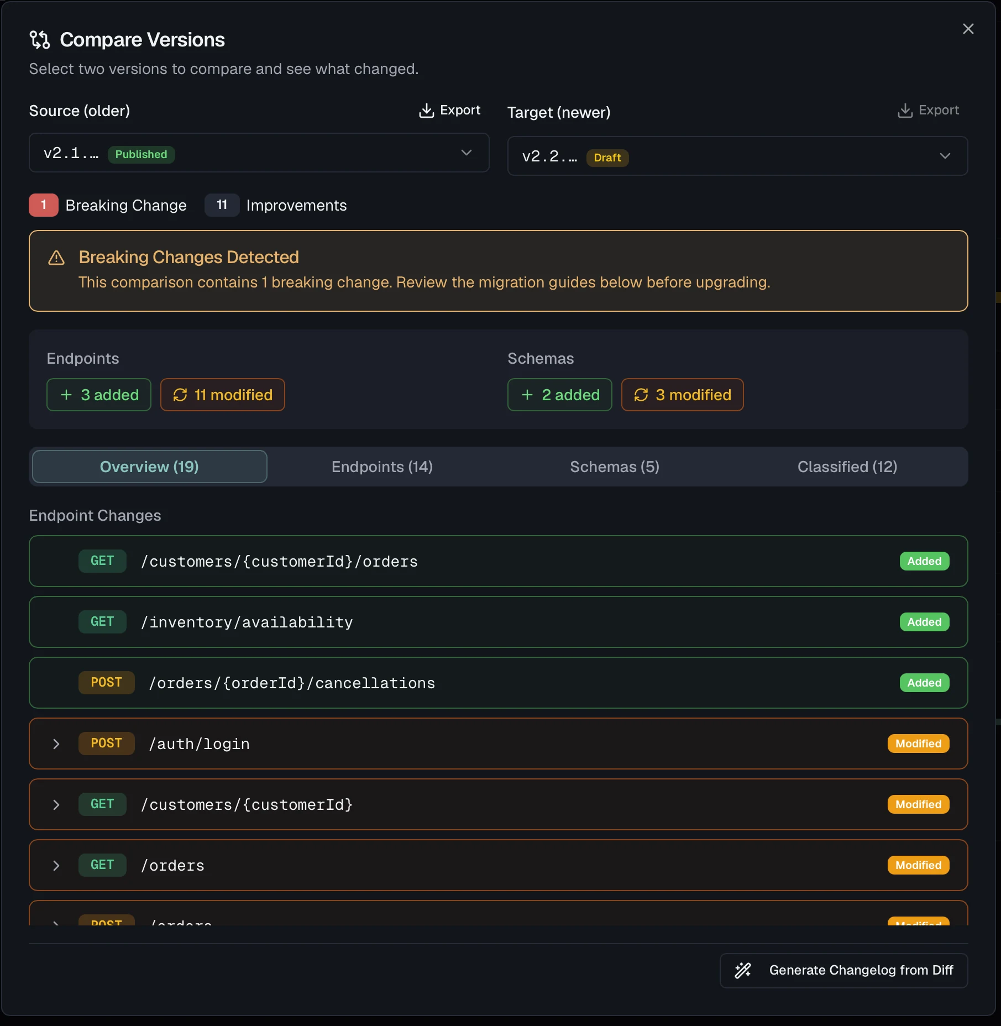Screen dimensions: 1001x1026
Task: Click the Breaking Changes Detected heading
Action: (188, 257)
